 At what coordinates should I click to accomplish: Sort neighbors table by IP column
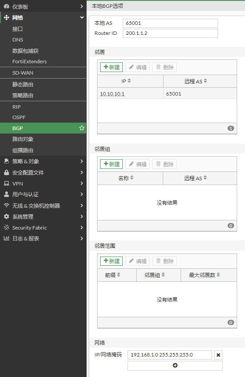(129, 81)
